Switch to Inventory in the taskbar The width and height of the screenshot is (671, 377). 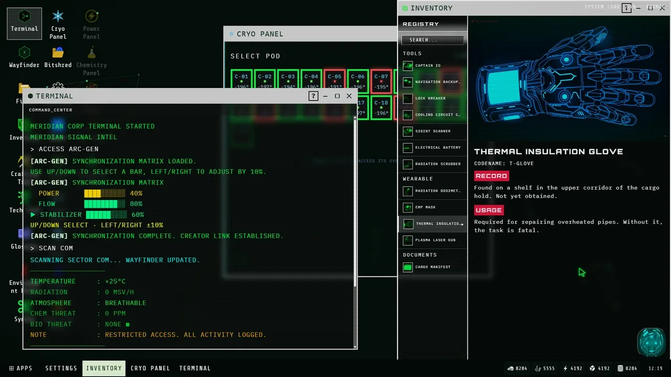[104, 368]
